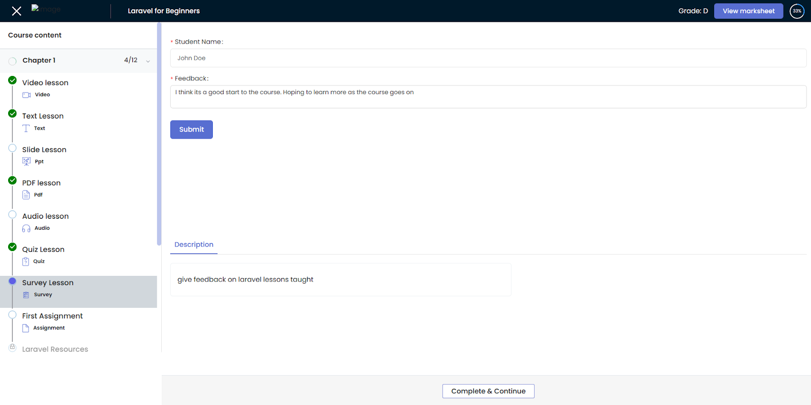Screen dimensions: 811x405
Task: Click the Slide Lesson Ppt icon
Action: [x=26, y=161]
